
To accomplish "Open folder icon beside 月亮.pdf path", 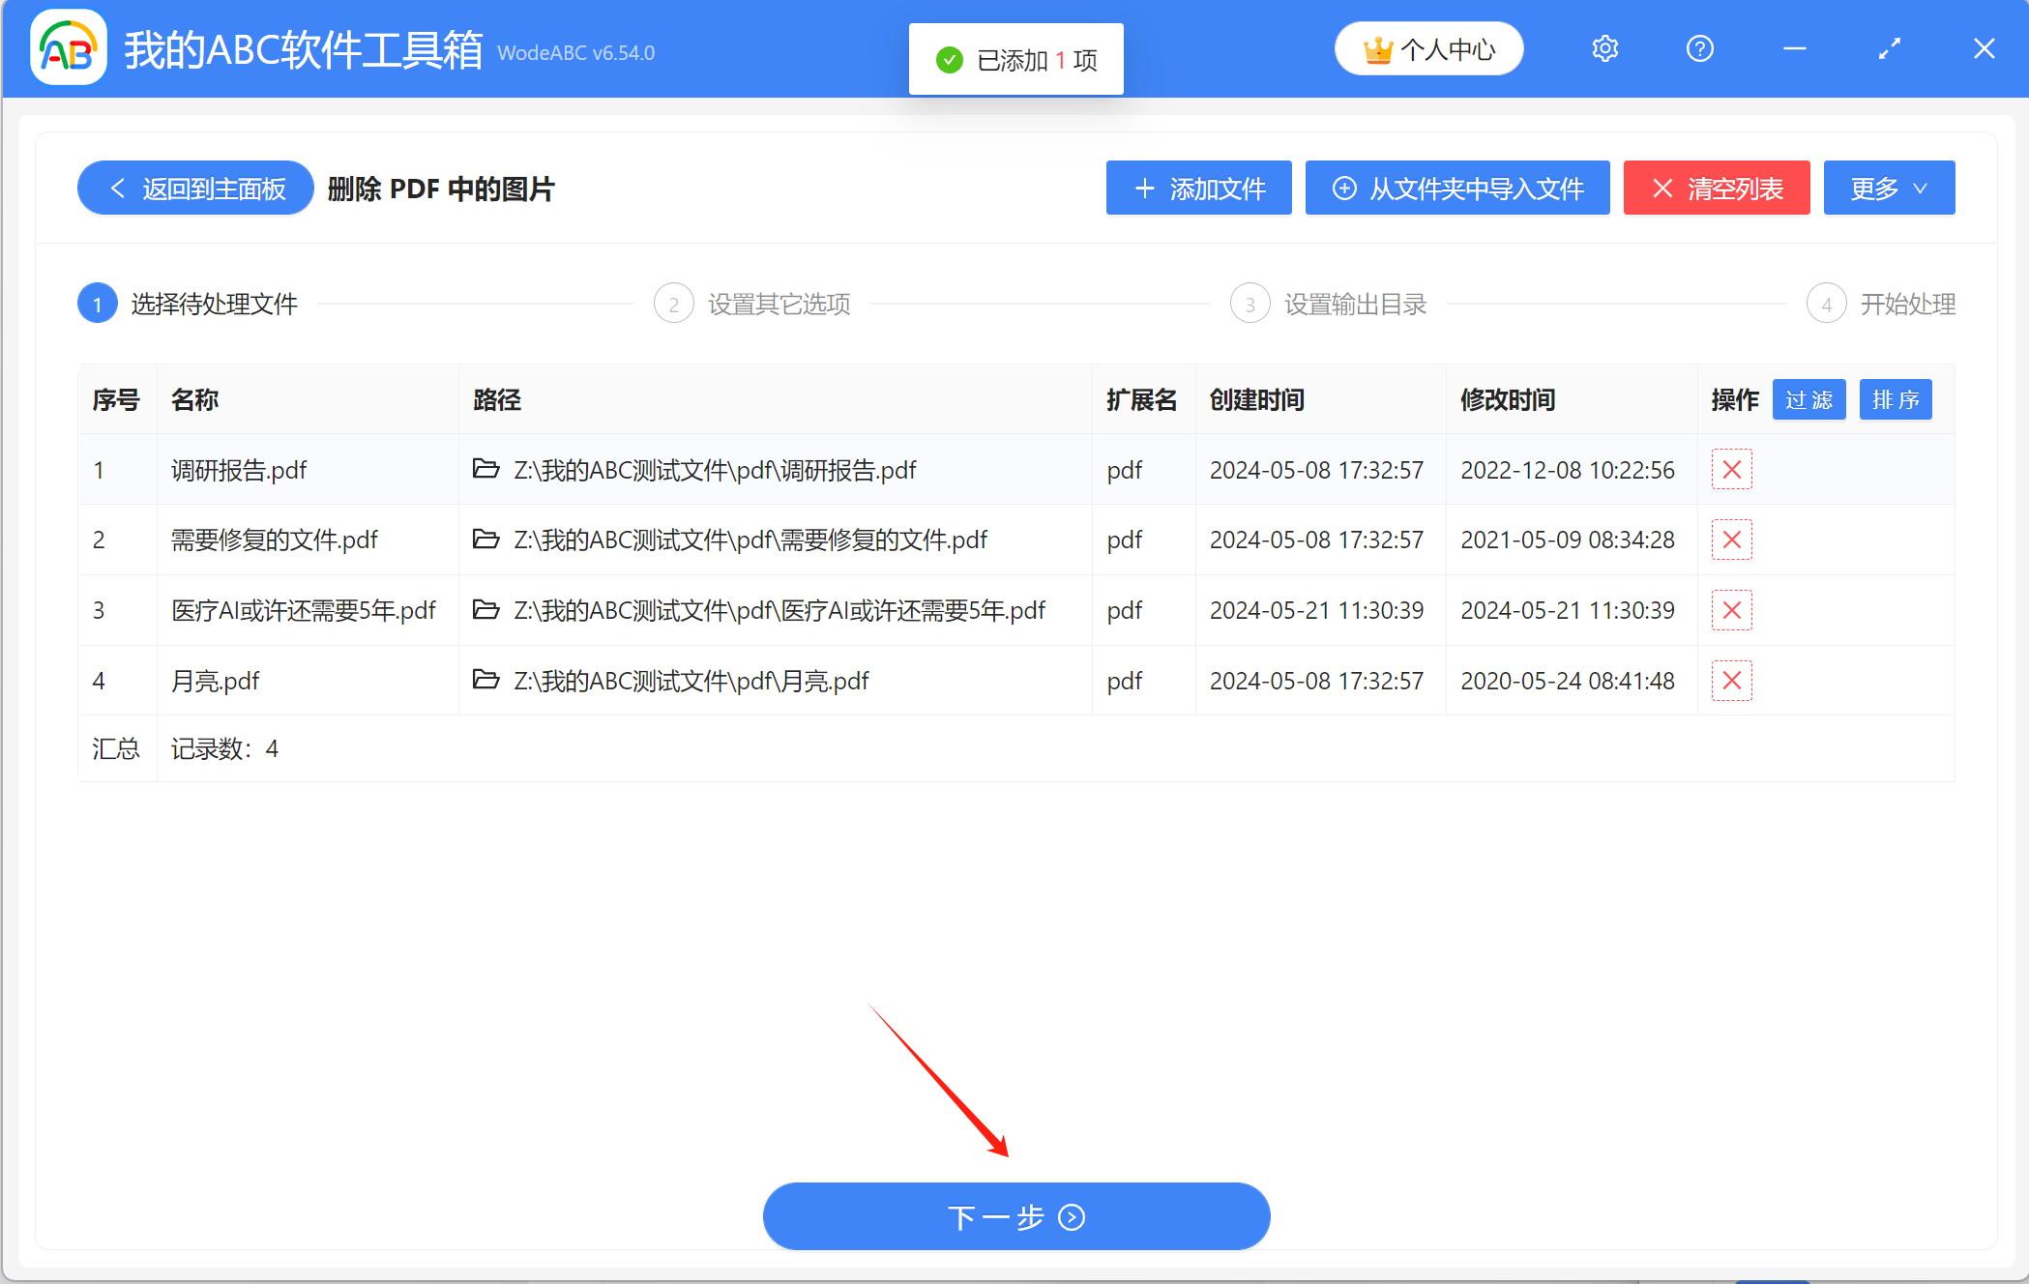I will (x=485, y=681).
